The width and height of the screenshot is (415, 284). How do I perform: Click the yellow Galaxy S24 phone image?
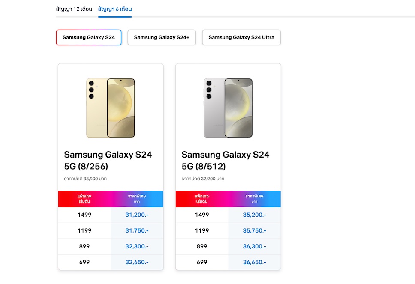point(111,108)
